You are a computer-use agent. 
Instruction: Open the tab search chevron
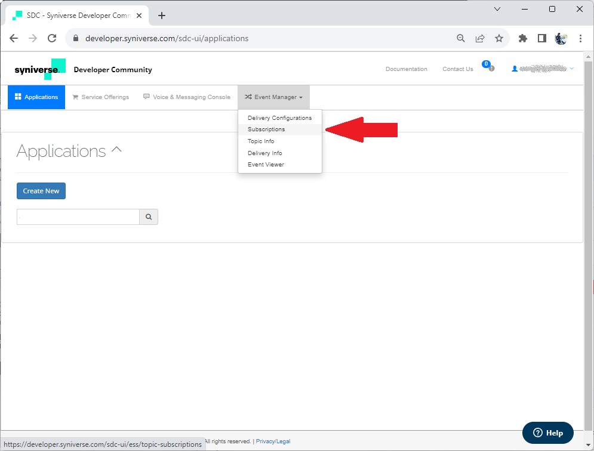click(497, 9)
